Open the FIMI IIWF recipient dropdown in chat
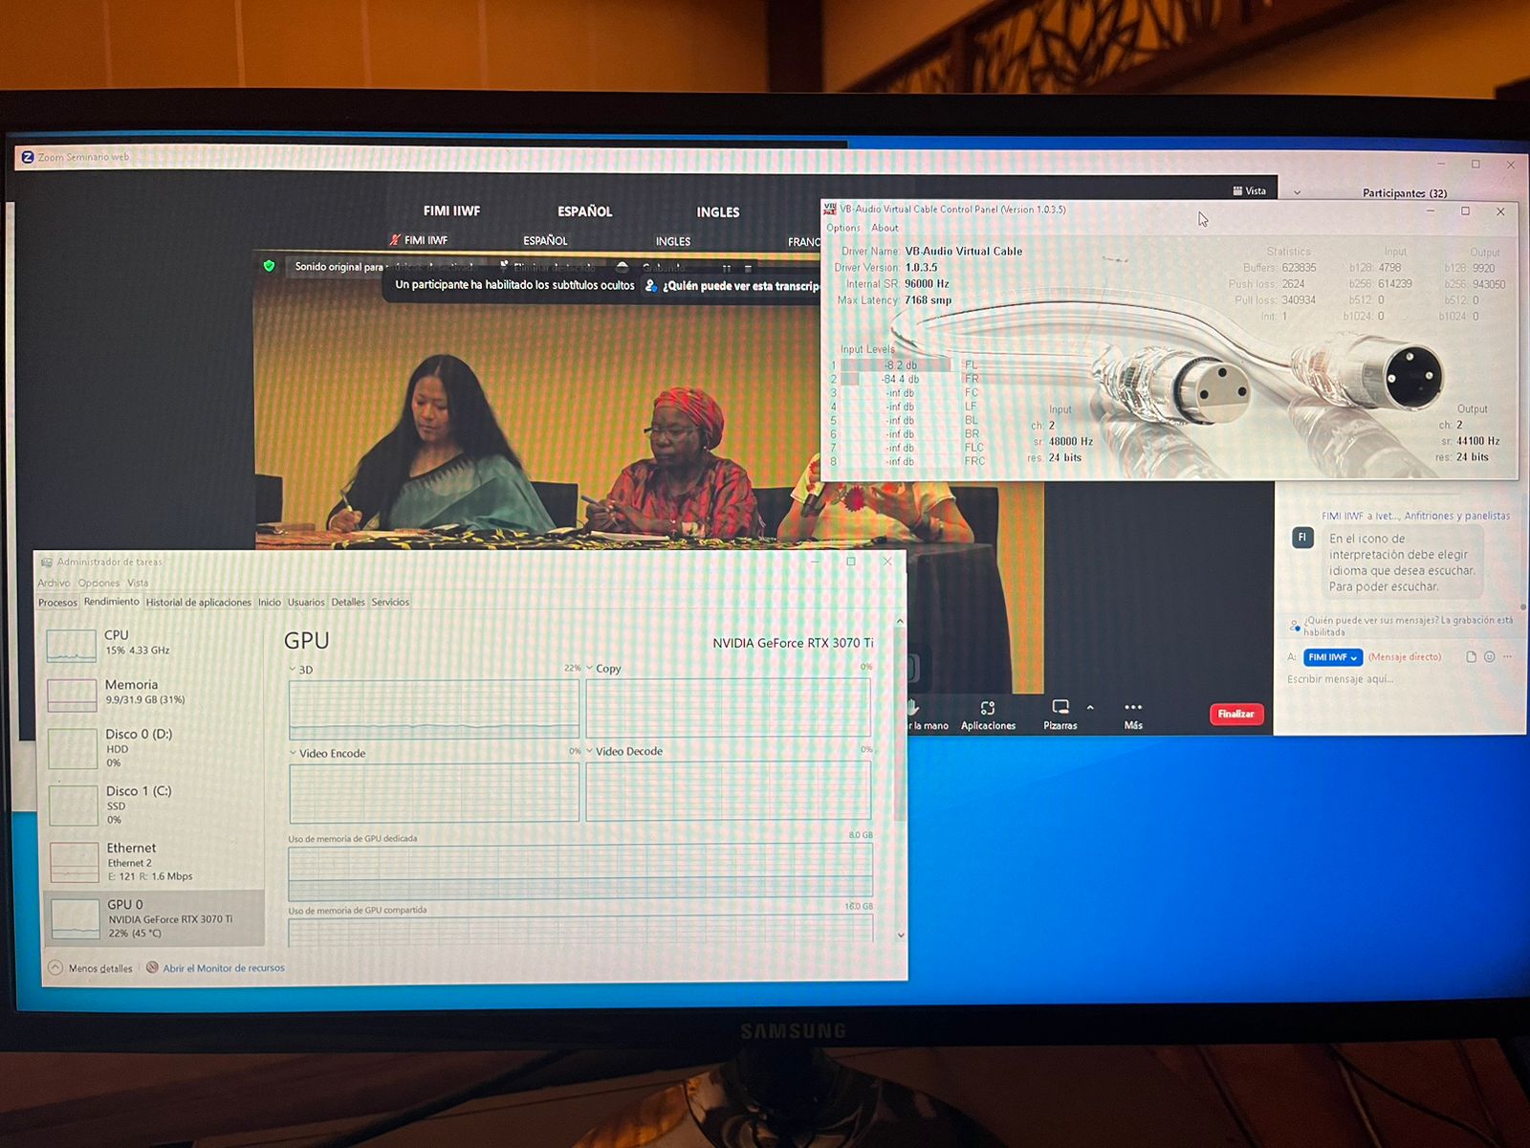Viewport: 1530px width, 1148px height. click(x=1333, y=657)
